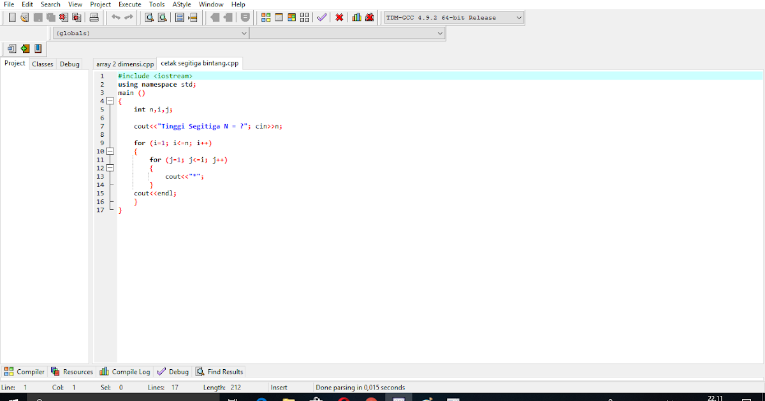Click the Delete Profiling Information icon
Image resolution: width=765 pixels, height=401 pixels.
pos(370,17)
